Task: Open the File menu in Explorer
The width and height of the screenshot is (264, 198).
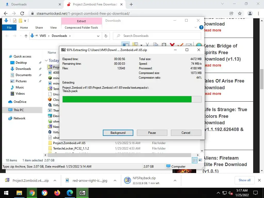Action: click(x=9, y=28)
